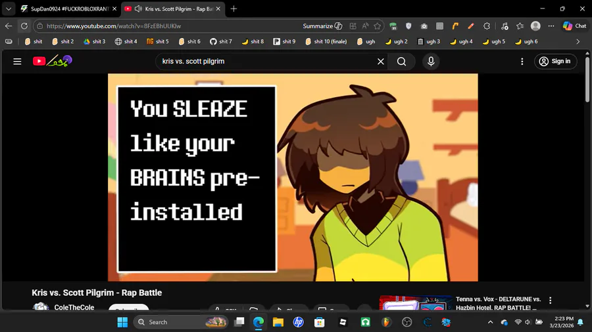Image resolution: width=592 pixels, height=332 pixels.
Task: Open split screen from address bar
Action: click(353, 26)
